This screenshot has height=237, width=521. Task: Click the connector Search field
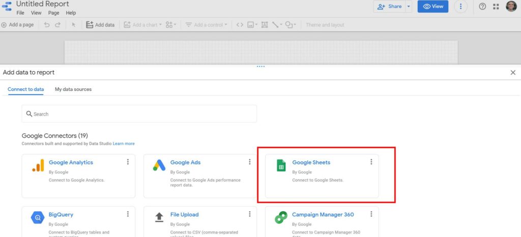[139, 114]
